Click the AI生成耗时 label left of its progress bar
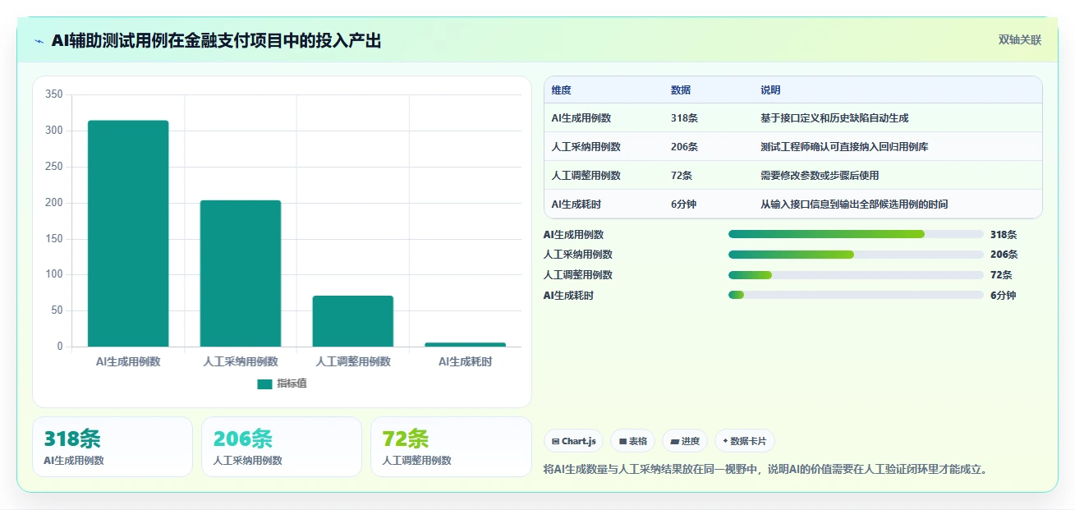 pos(568,296)
